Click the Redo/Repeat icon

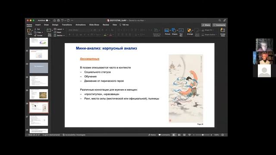[x=68, y=20]
